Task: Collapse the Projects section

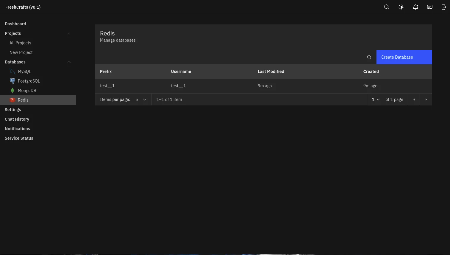Action: [x=69, y=33]
